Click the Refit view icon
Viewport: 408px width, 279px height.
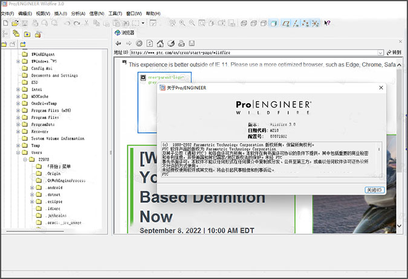tap(202, 23)
